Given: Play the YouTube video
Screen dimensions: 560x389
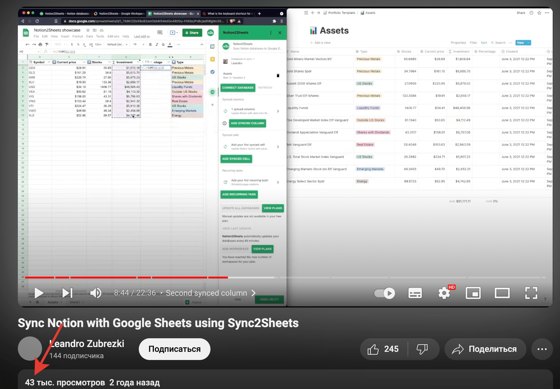Looking at the screenshot, I should pyautogui.click(x=39, y=293).
